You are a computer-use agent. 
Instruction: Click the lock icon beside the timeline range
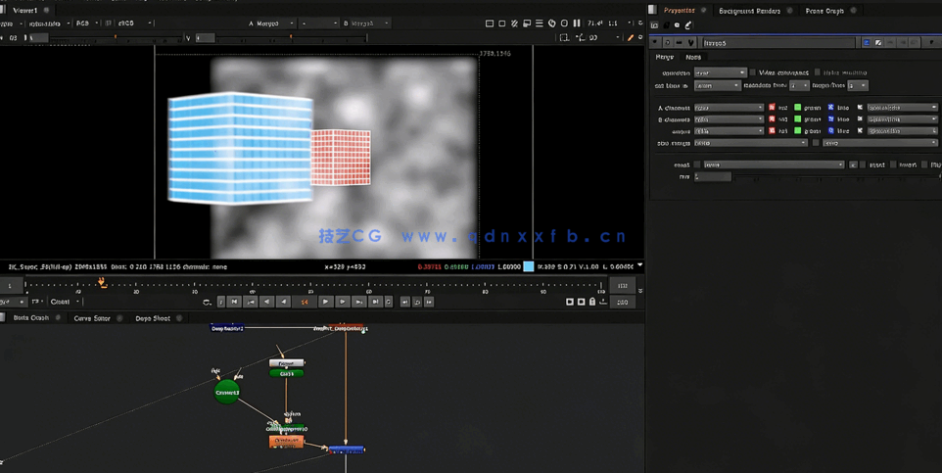[592, 302]
